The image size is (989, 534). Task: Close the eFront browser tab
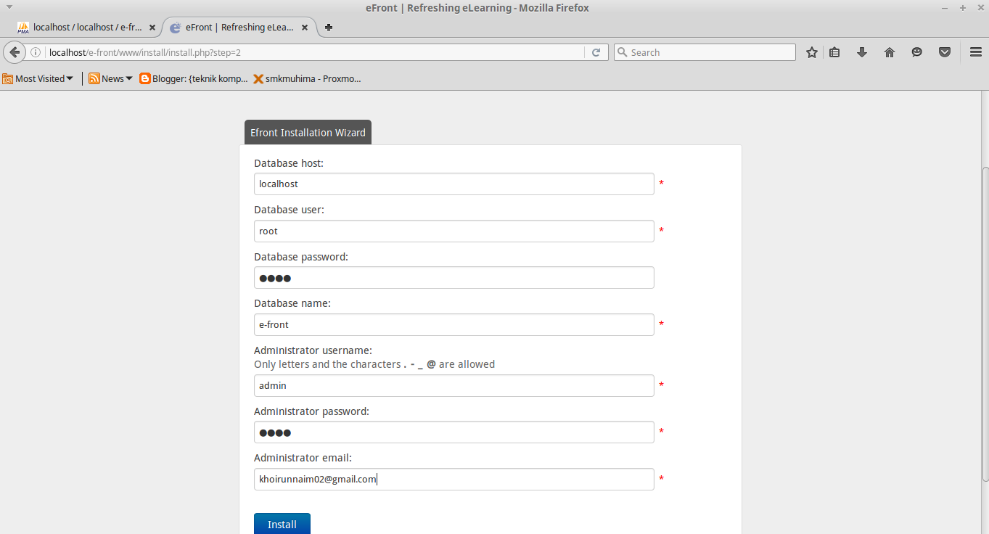304,28
